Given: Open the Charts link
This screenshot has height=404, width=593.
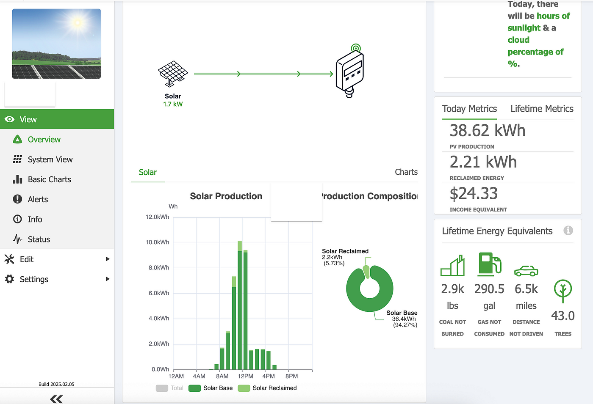Looking at the screenshot, I should click(x=406, y=172).
